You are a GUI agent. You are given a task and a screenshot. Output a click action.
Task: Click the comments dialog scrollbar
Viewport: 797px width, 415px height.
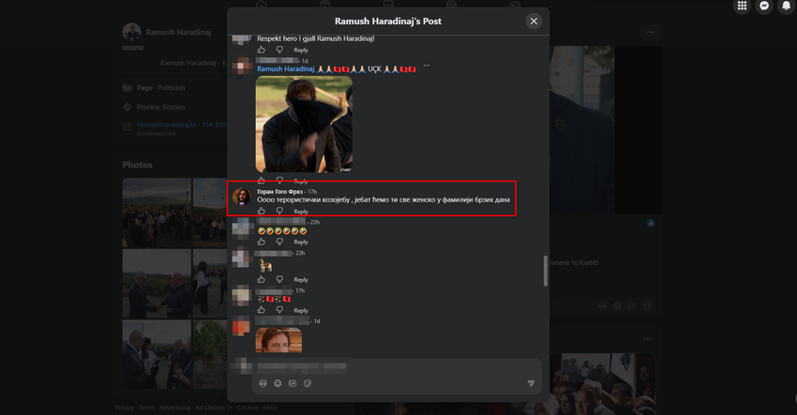click(x=546, y=271)
